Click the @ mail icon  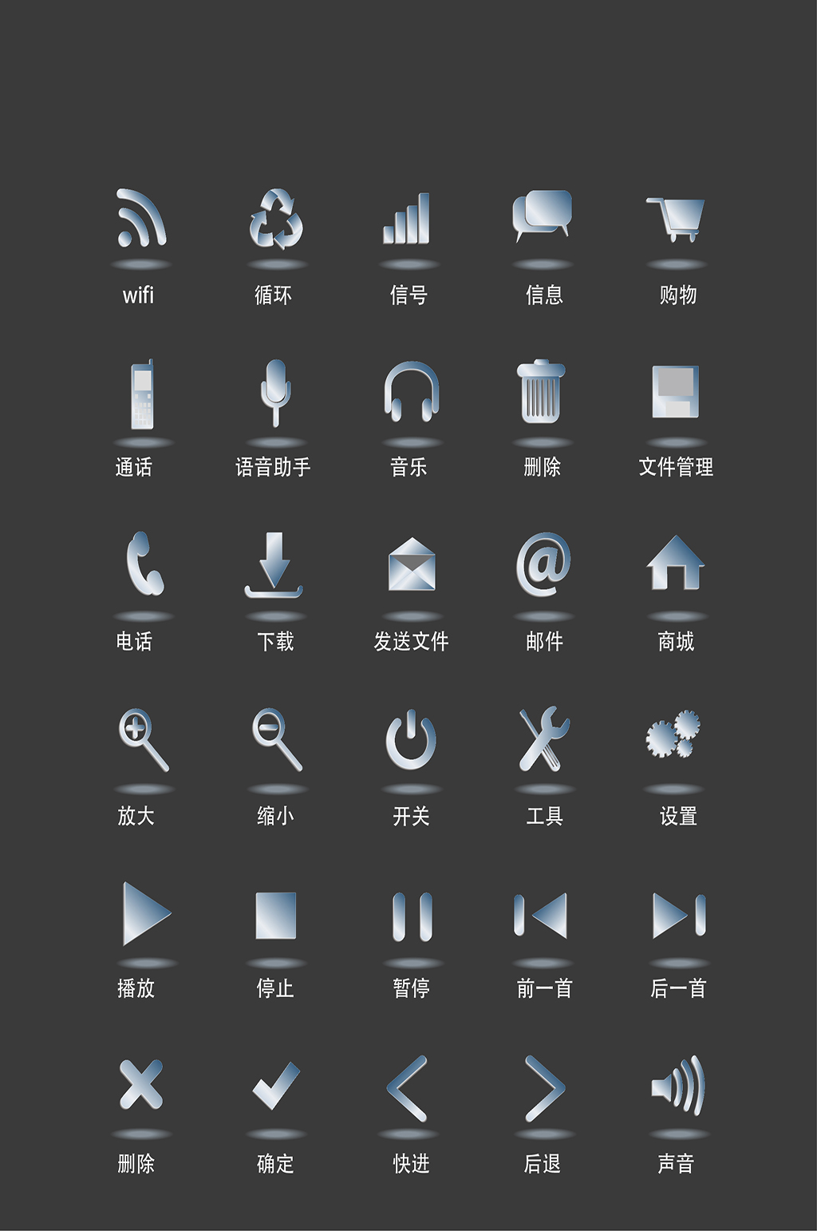click(543, 564)
